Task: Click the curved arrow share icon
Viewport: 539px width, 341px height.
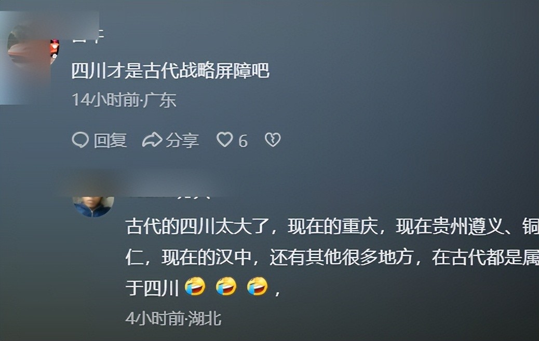Action: [x=152, y=140]
